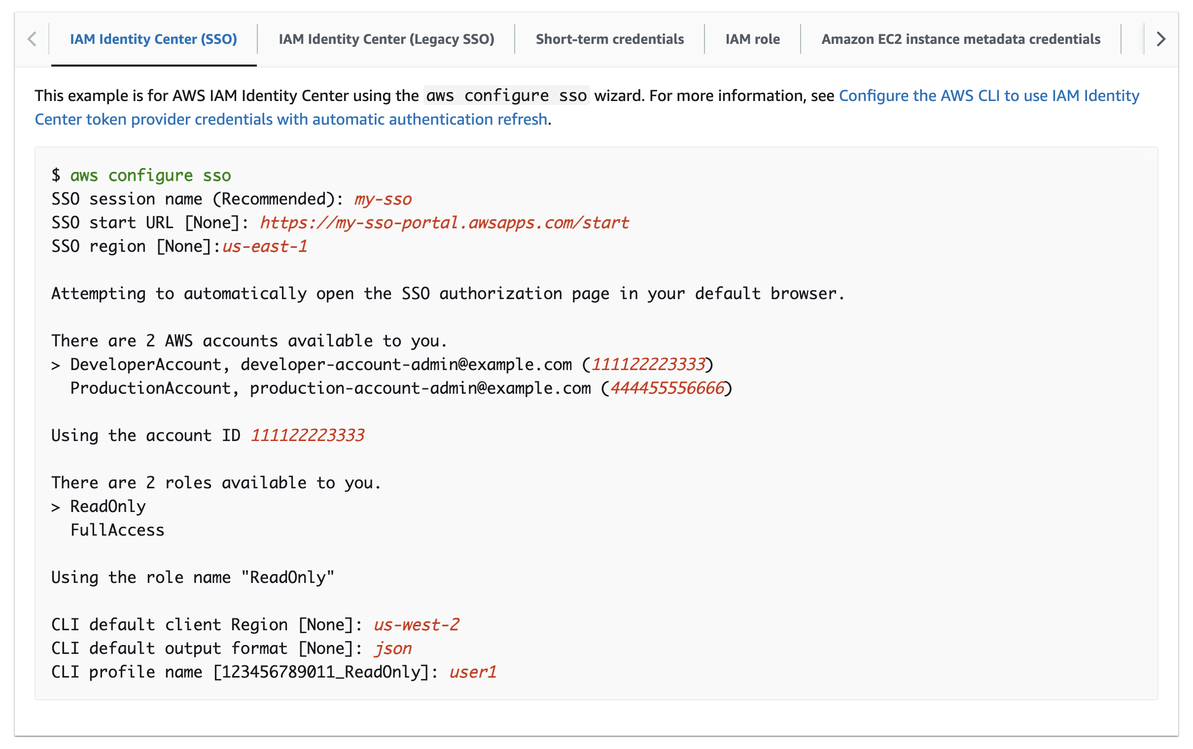Open the IAM role tab

(x=753, y=39)
